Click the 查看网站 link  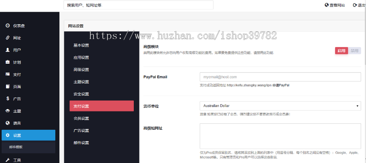pyautogui.click(x=335, y=5)
